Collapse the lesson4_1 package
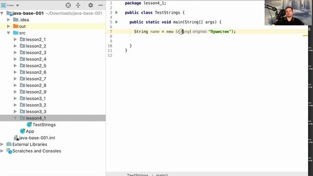This screenshot has width=313, height=176. coord(15,118)
